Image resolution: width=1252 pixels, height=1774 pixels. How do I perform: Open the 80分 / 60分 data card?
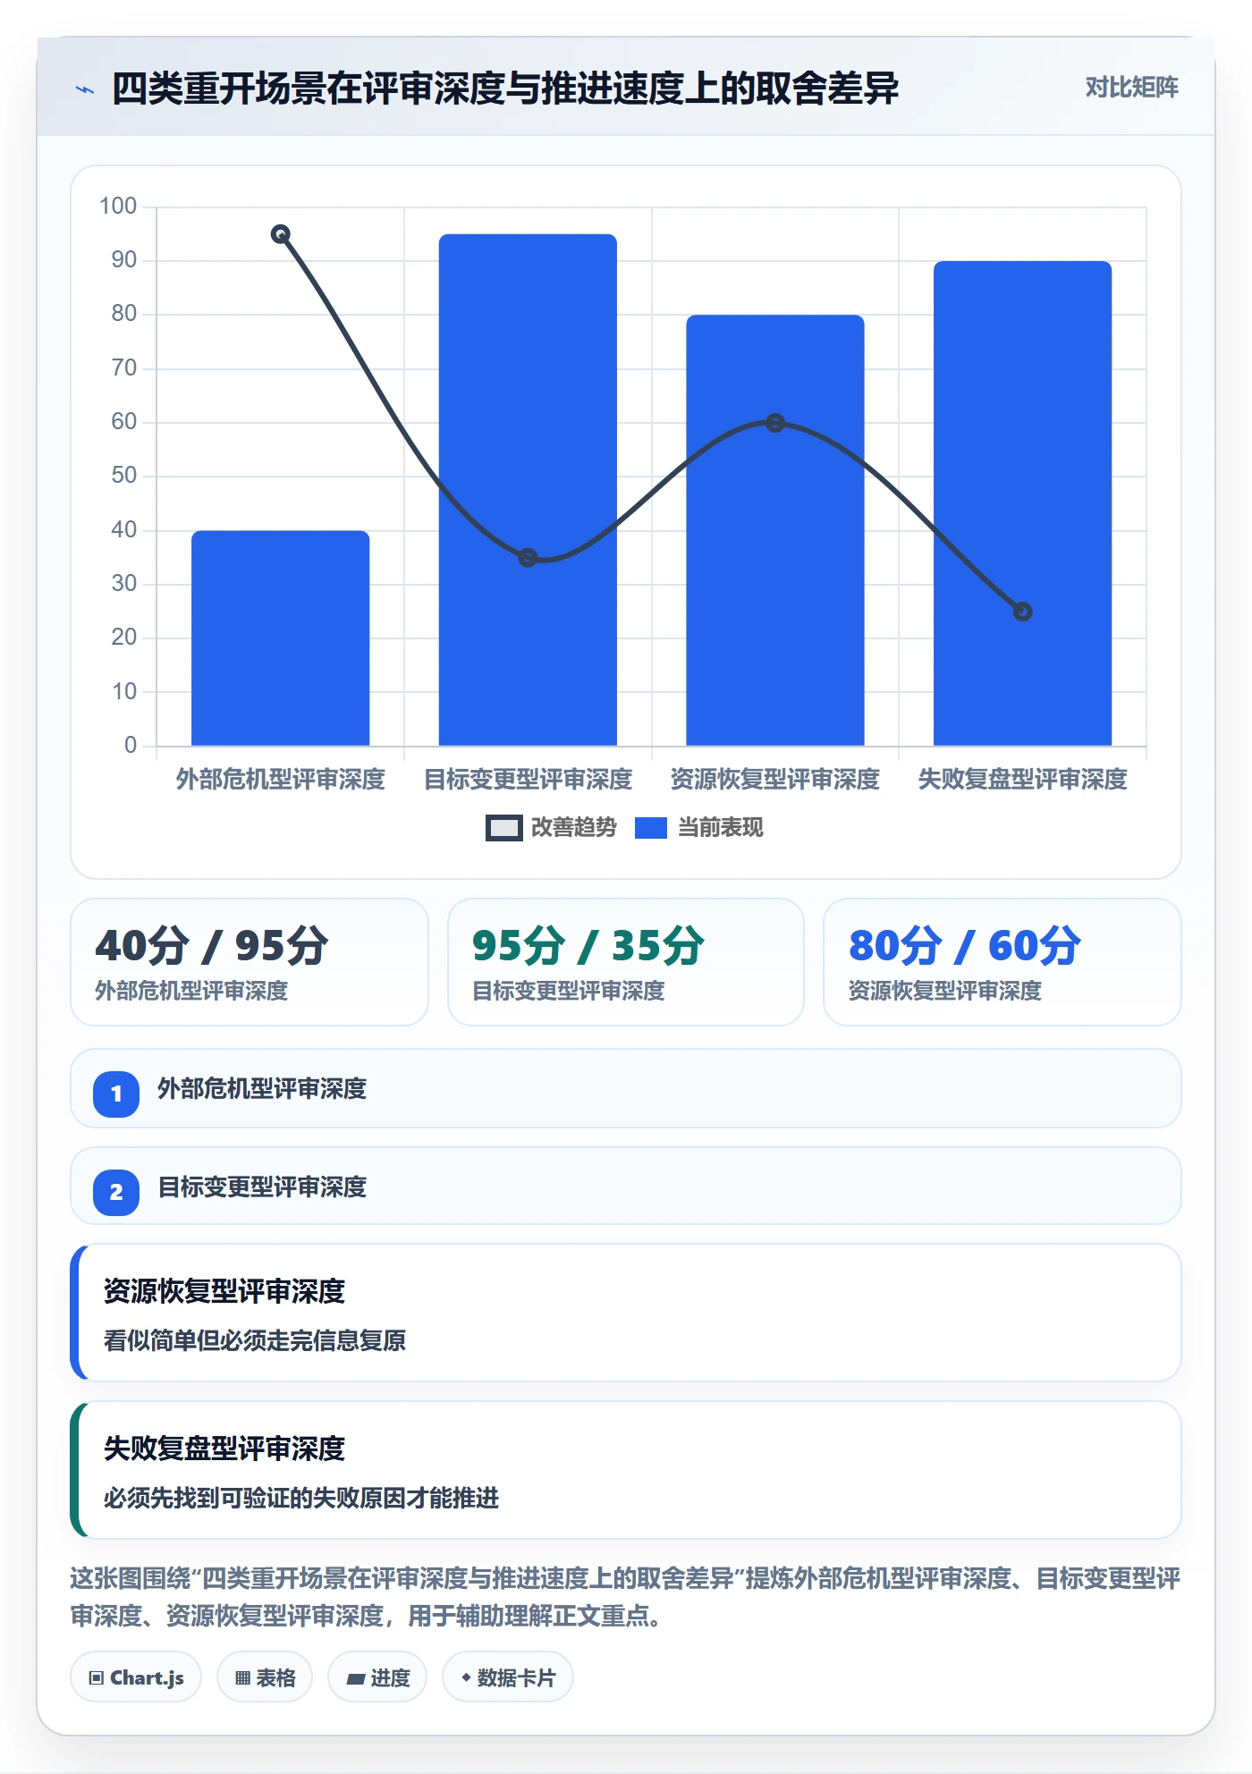[1002, 962]
